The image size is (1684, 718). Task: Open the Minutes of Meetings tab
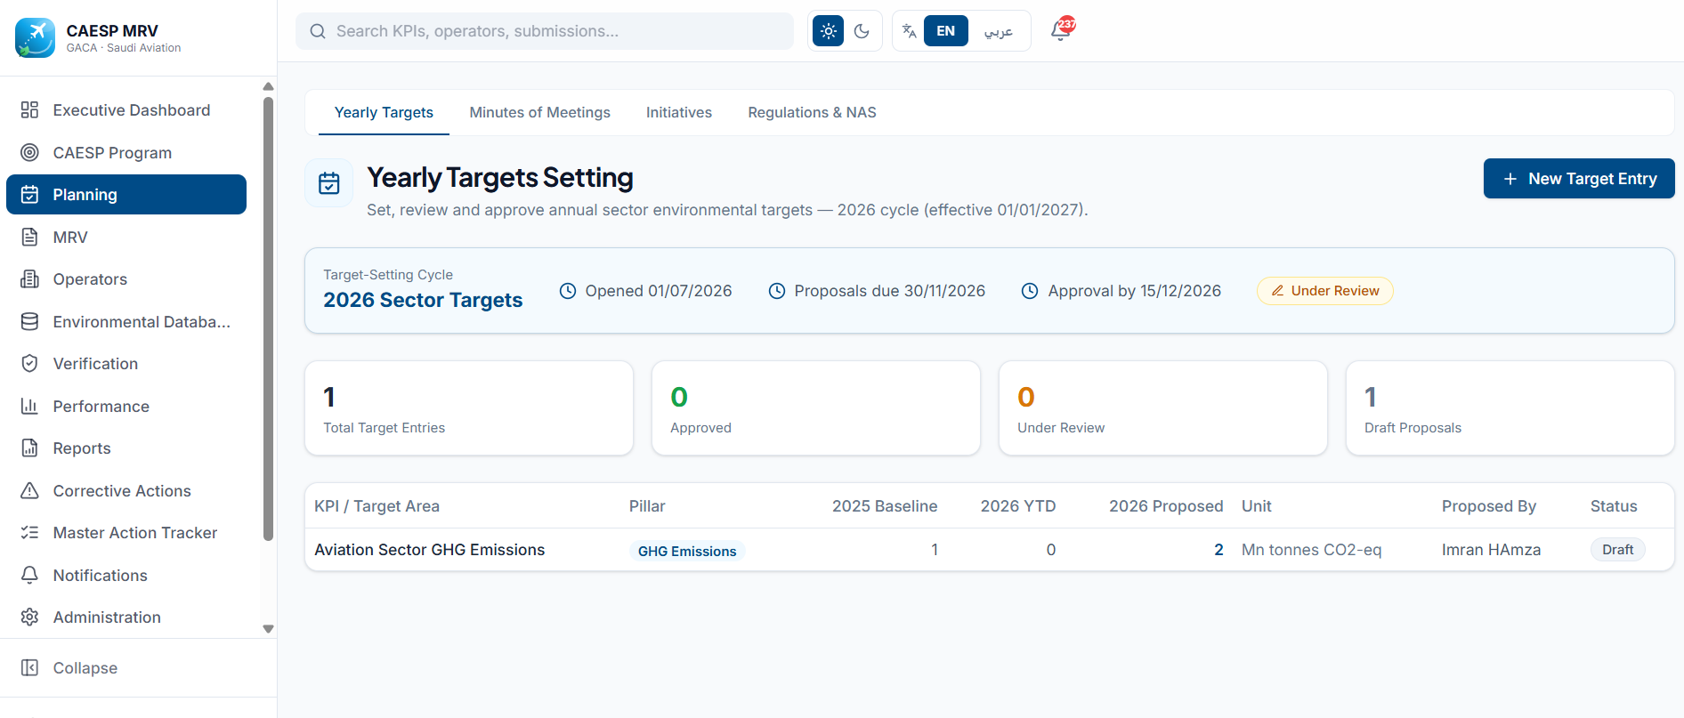539,113
